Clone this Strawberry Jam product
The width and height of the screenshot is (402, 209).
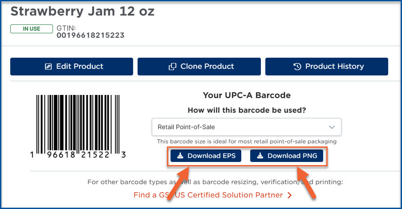pyautogui.click(x=199, y=67)
